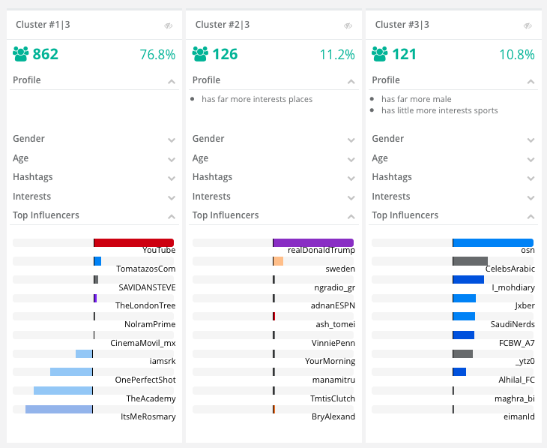The image size is (547, 448).
Task: Select the Alhilal_FC influencer label
Action: point(516,380)
